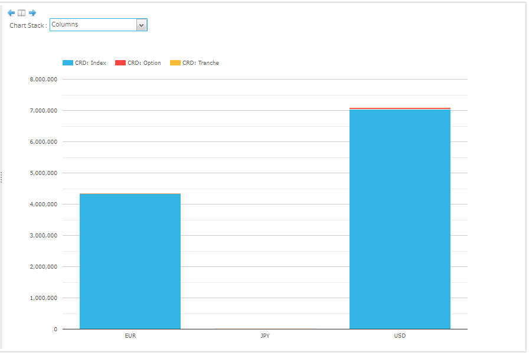Viewport: 529px width, 353px height.
Task: Click the 6,000,000 axis value
Action: coord(44,142)
